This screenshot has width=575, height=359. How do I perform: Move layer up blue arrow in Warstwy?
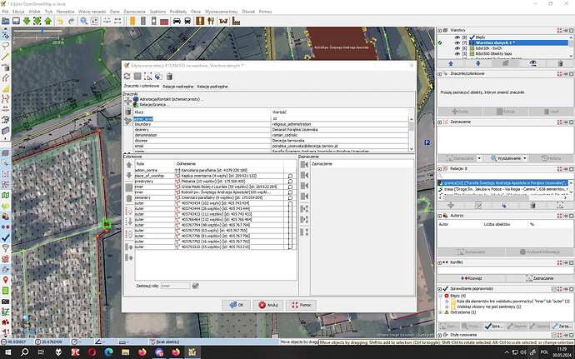coord(451,63)
